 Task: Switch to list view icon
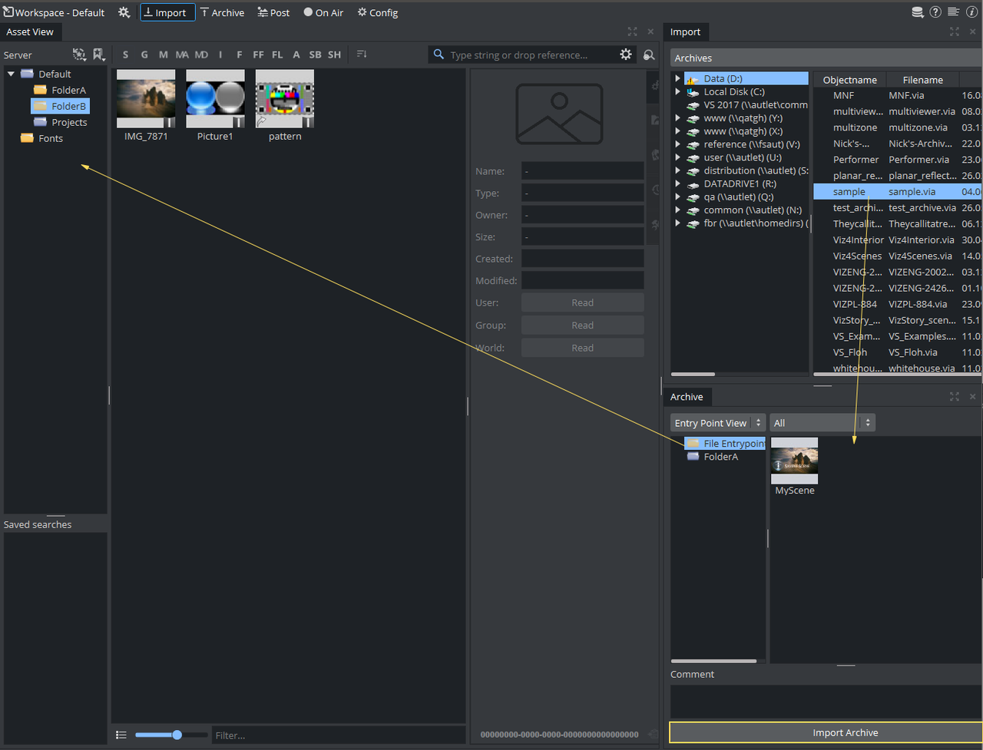click(x=121, y=735)
